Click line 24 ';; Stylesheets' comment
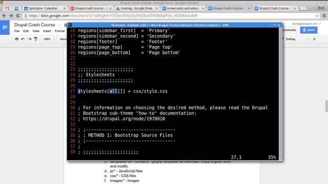Viewport: 328px width, 184px height. (96, 75)
